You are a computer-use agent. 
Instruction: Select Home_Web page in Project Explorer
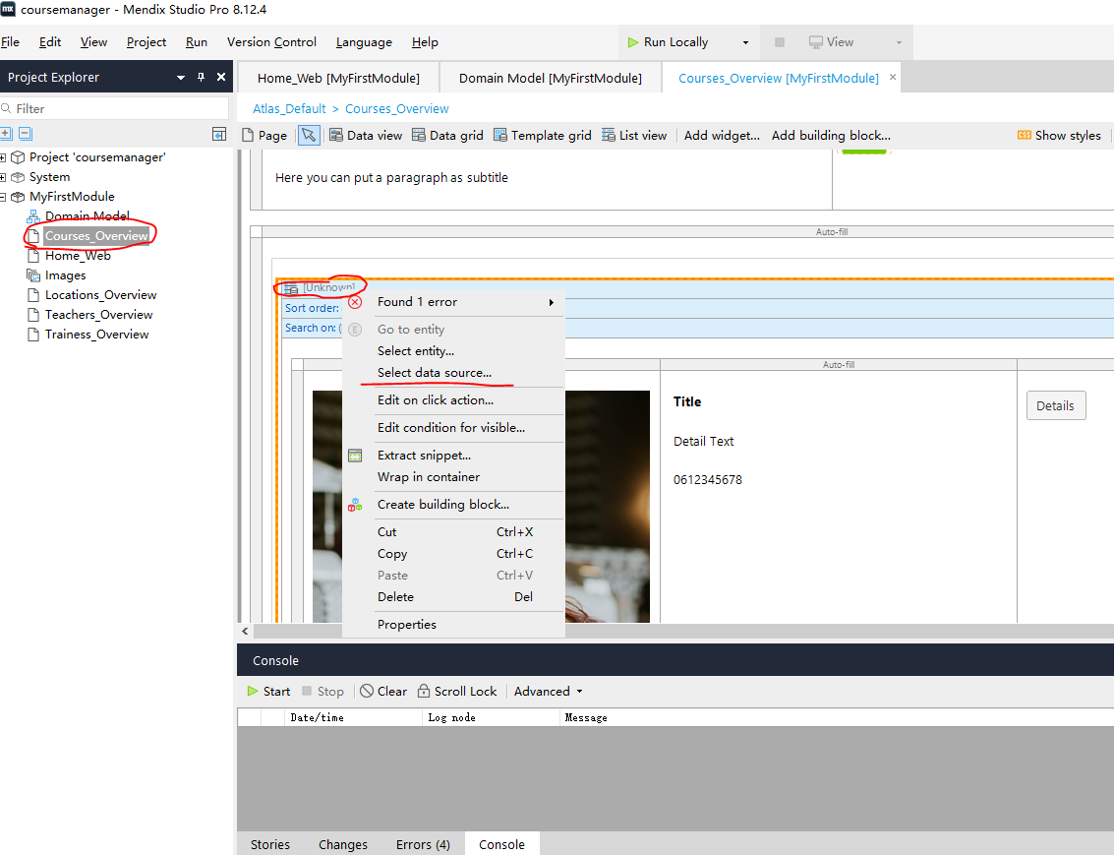tap(78, 255)
